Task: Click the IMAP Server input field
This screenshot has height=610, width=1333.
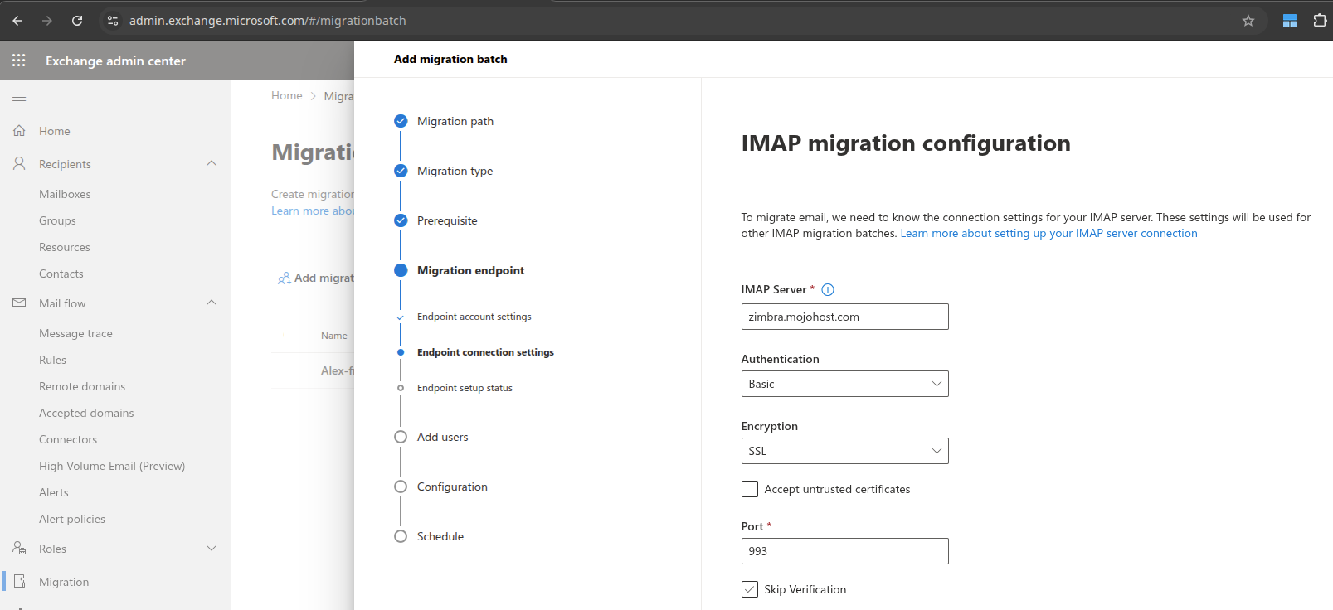Action: tap(844, 317)
